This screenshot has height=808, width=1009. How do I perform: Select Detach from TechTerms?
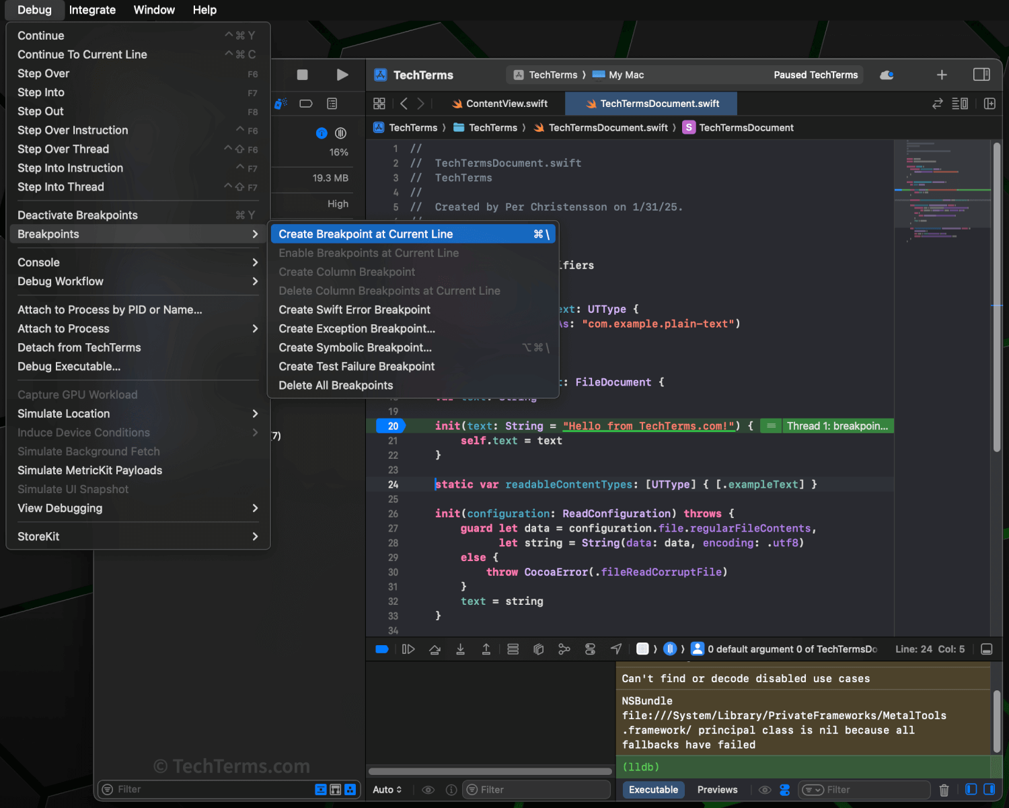138,348
